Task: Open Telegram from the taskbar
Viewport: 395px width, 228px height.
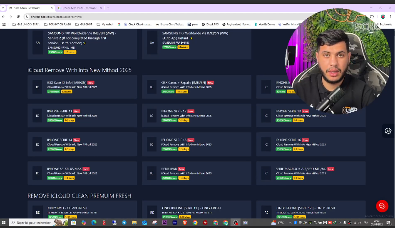Action: tap(124, 223)
